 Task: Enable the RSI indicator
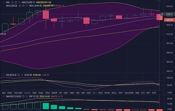point(78,93)
